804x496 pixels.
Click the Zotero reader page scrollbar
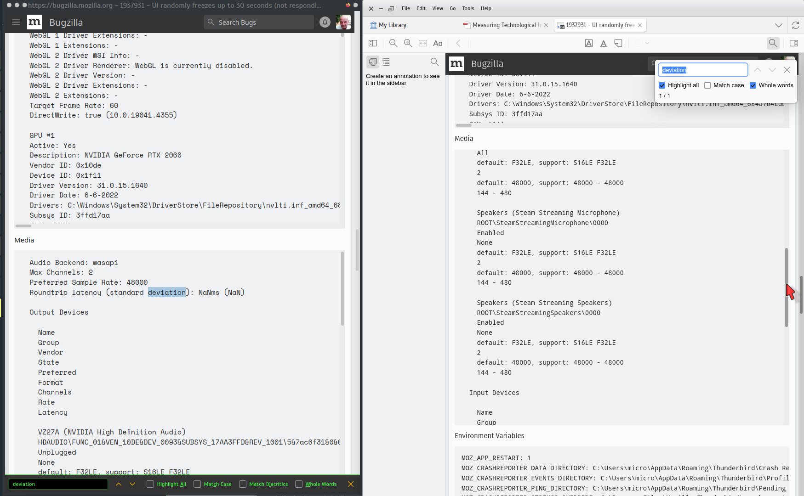[801, 295]
